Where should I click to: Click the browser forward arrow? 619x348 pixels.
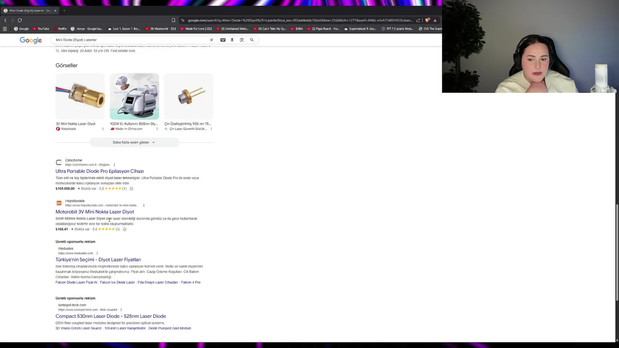coord(12,20)
